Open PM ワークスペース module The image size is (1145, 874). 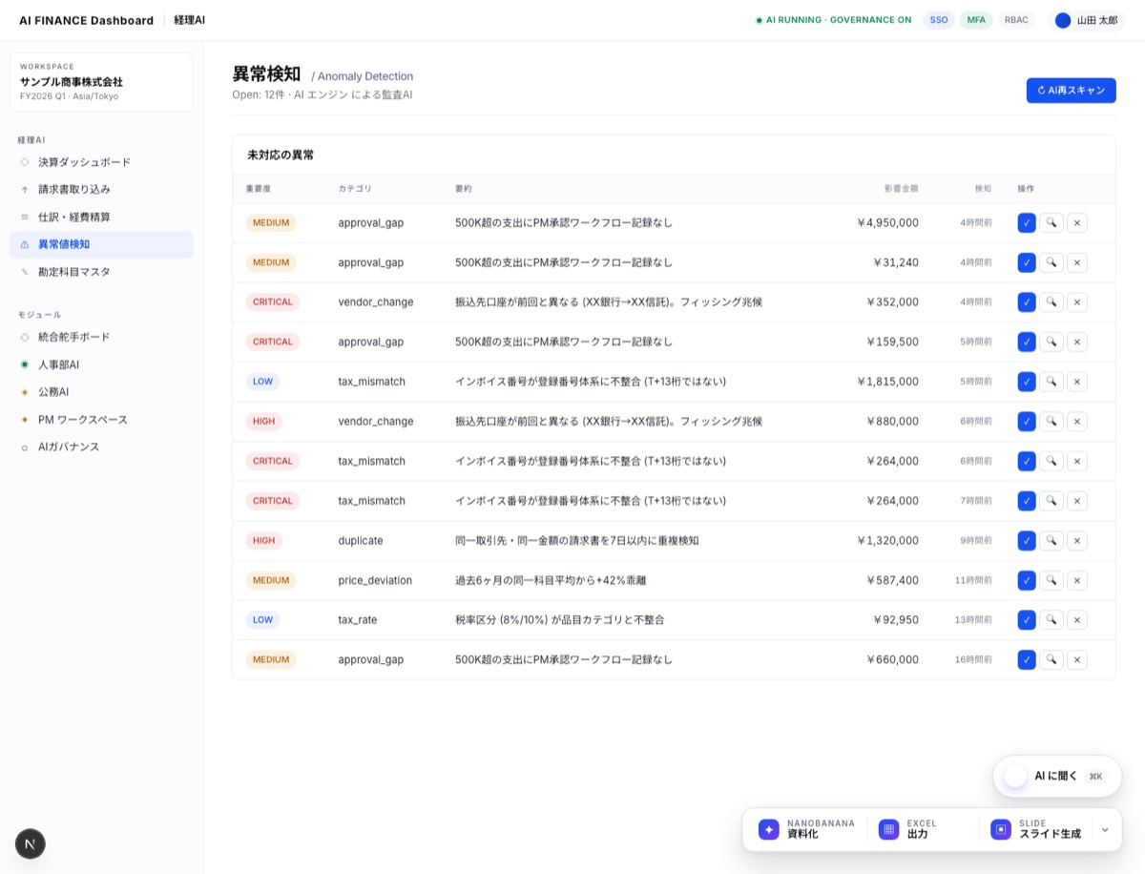101,420
